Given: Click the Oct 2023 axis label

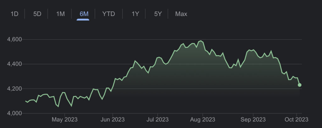Looking at the screenshot, I should coord(296,120).
